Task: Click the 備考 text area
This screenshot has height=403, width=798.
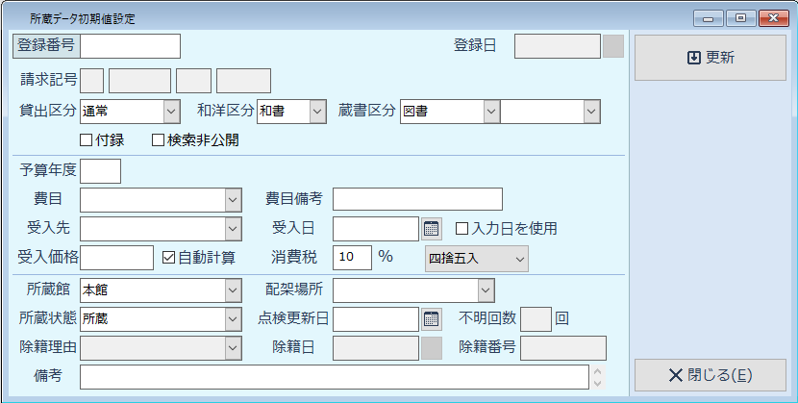Action: tap(335, 377)
